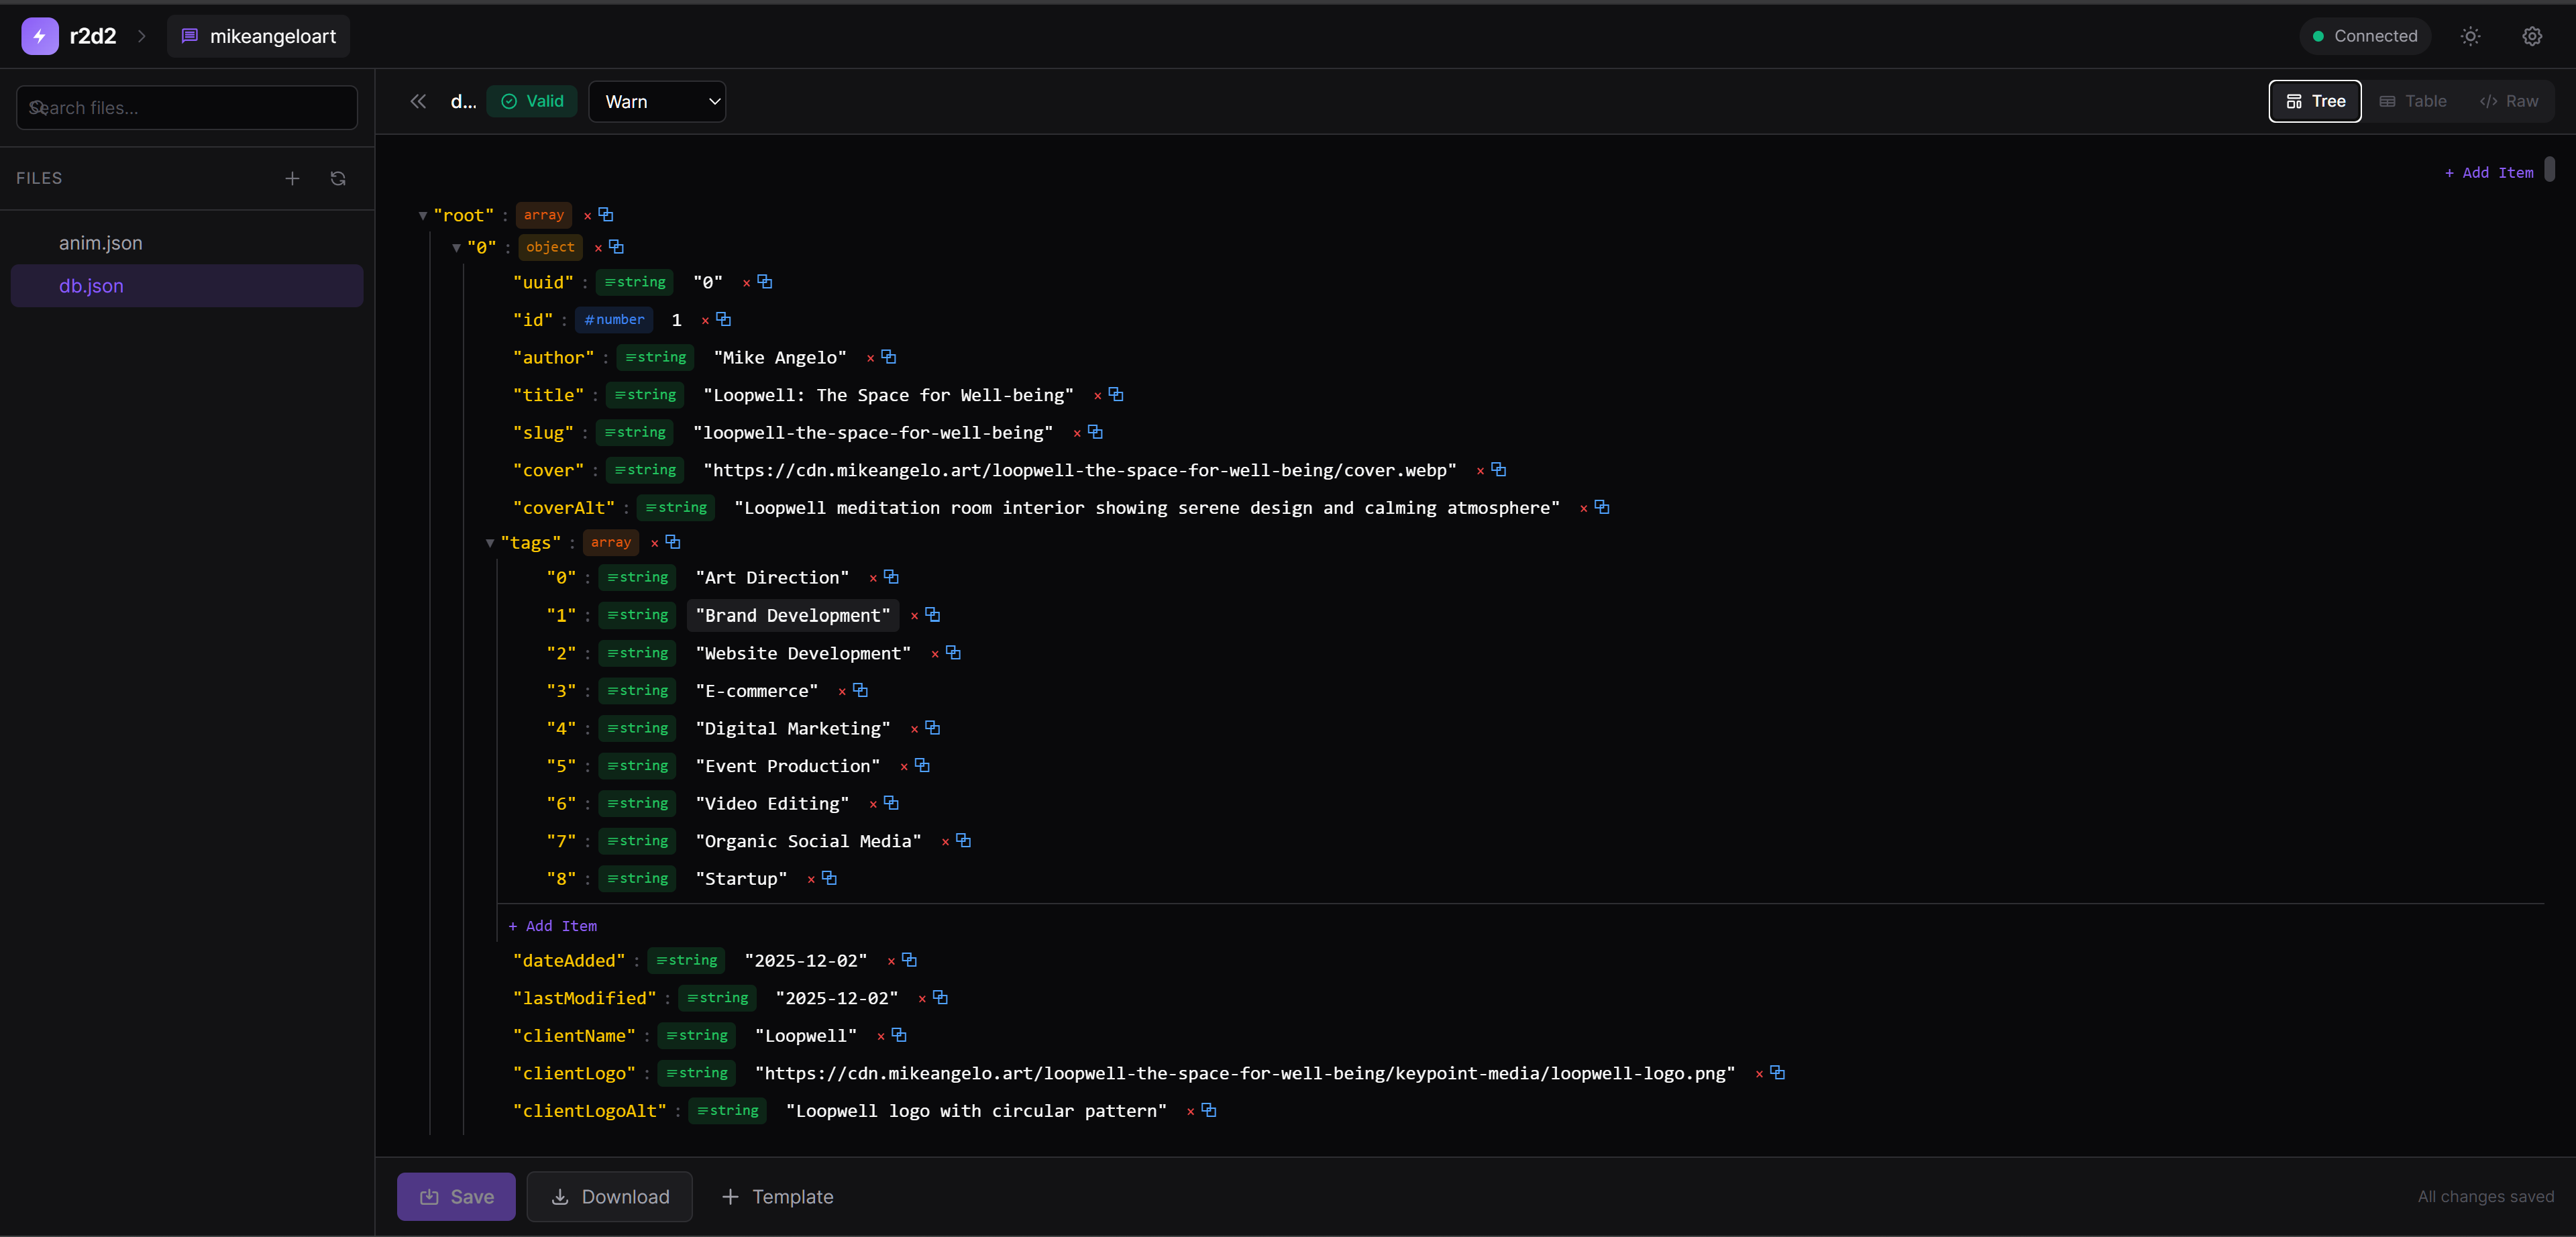Click the add new file plus icon
Image resolution: width=2576 pixels, height=1237 pixels.
coord(292,178)
